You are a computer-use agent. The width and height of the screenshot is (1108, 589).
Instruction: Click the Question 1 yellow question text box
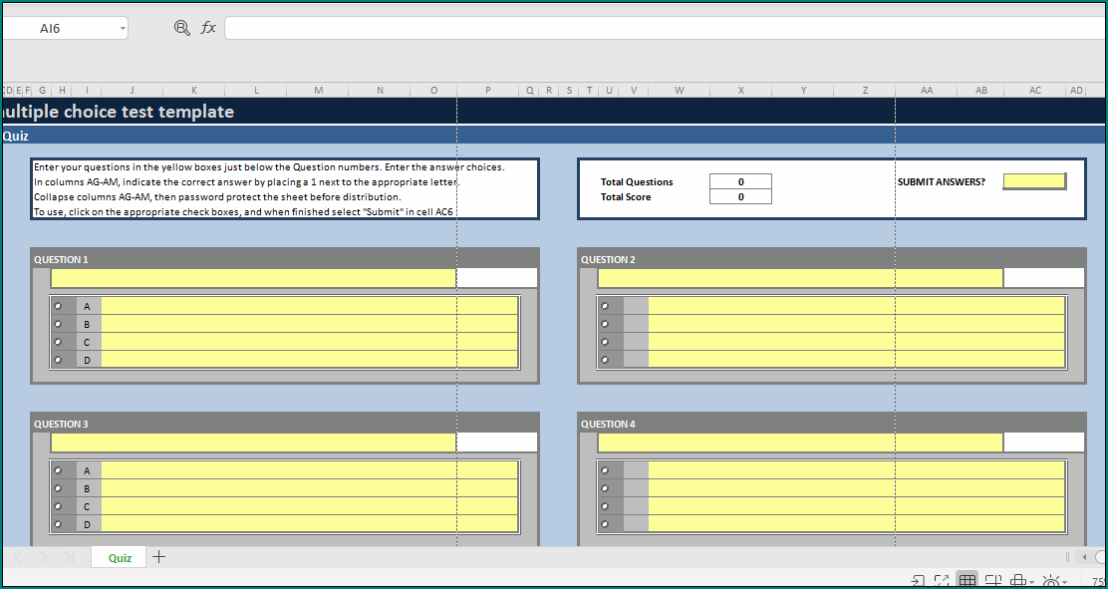pos(253,278)
